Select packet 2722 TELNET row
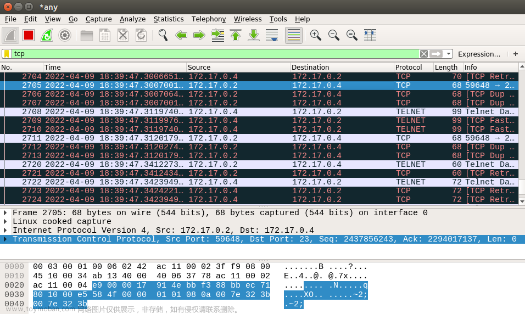Screen dimensions: 525x314 tap(259, 182)
